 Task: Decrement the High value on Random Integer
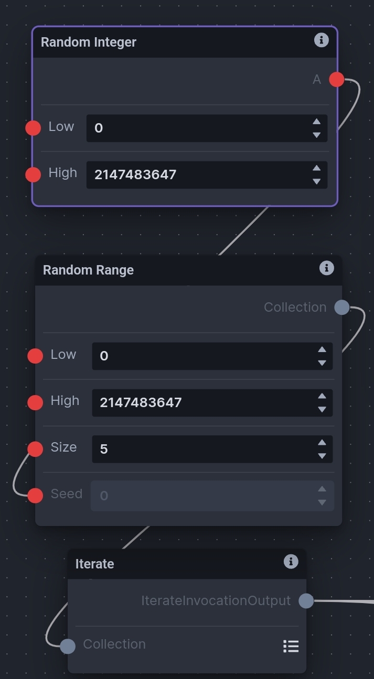tap(316, 182)
